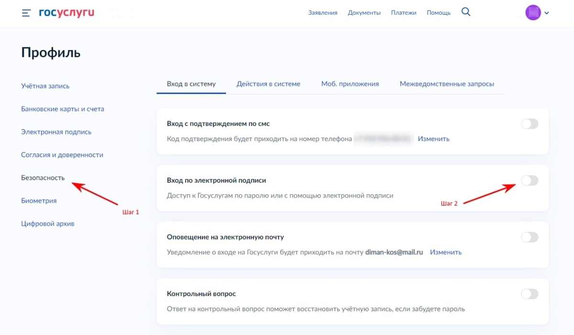This screenshot has width=574, height=335.
Task: Toggle Вход по электронной подписи switch
Action: 530,180
